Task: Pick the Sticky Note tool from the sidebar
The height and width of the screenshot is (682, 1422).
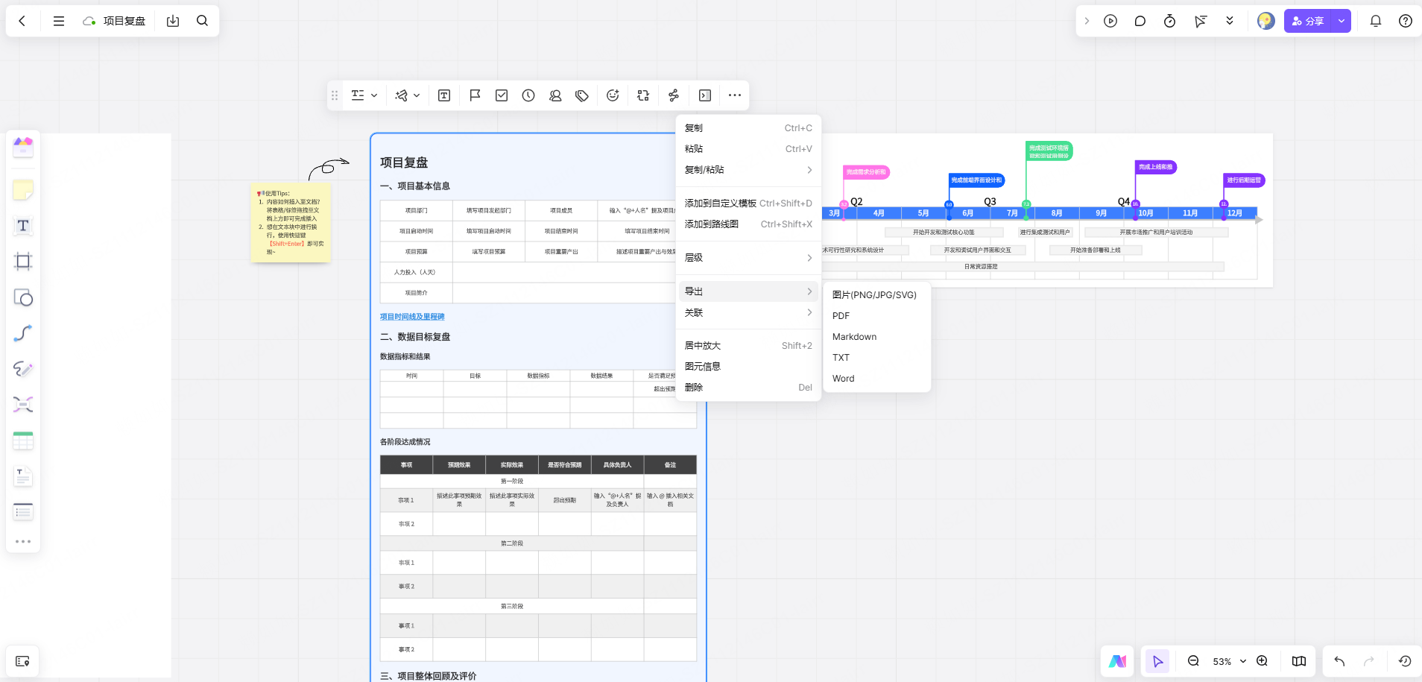Action: pyautogui.click(x=22, y=190)
